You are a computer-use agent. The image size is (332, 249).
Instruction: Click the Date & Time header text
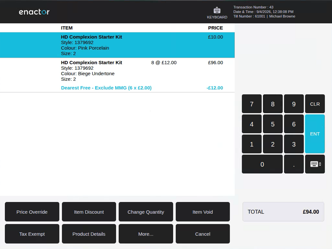(x=263, y=12)
